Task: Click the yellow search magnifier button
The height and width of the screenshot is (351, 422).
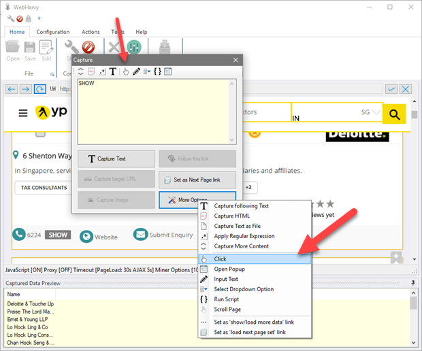Action: coord(394,112)
